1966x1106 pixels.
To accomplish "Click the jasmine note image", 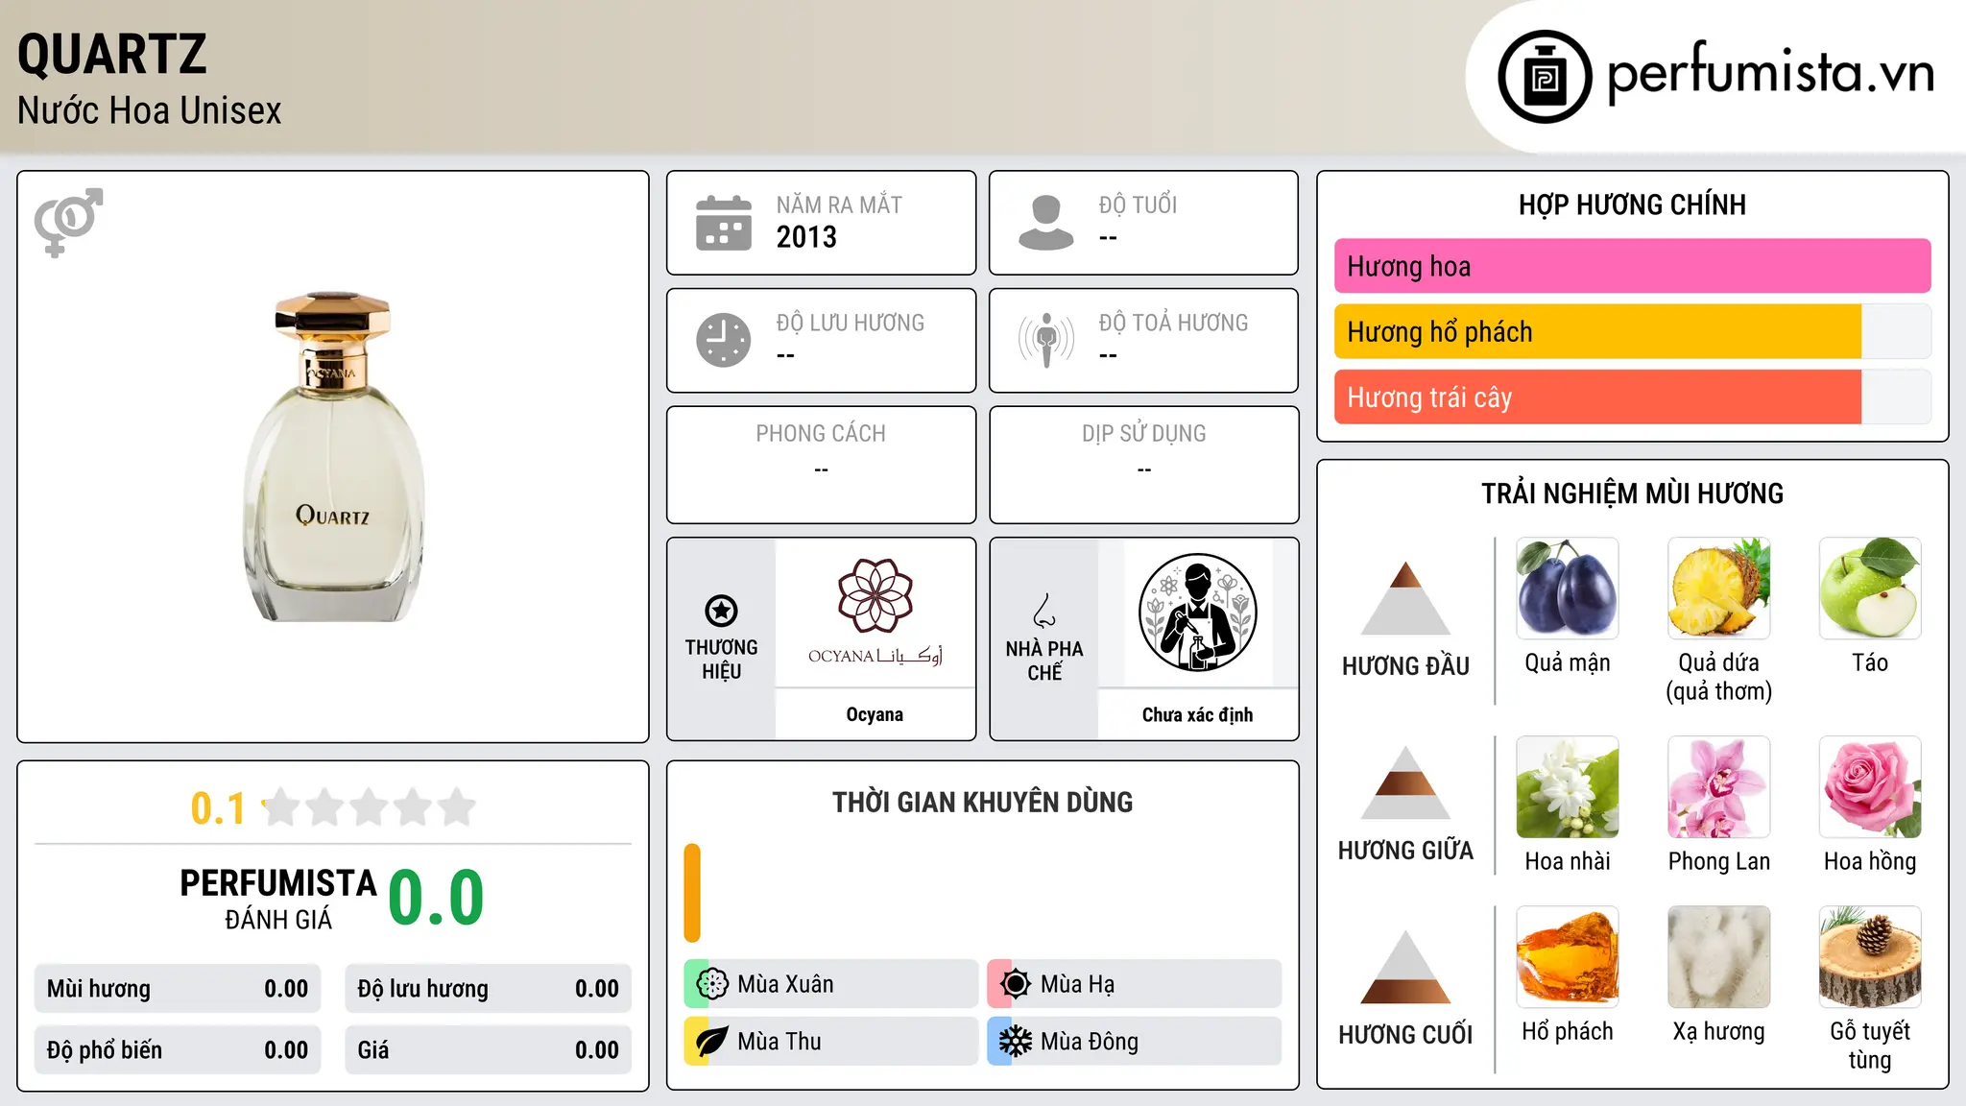I will 1568,787.
